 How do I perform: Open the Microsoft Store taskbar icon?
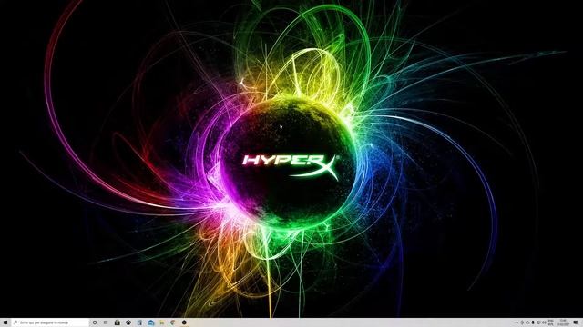coord(118,322)
